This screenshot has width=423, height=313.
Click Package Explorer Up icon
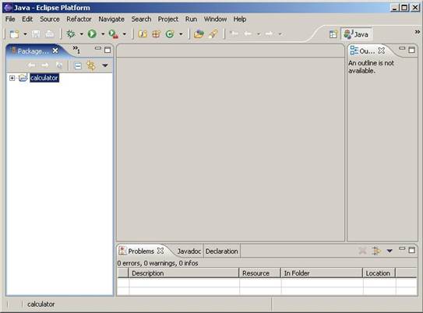tap(59, 65)
